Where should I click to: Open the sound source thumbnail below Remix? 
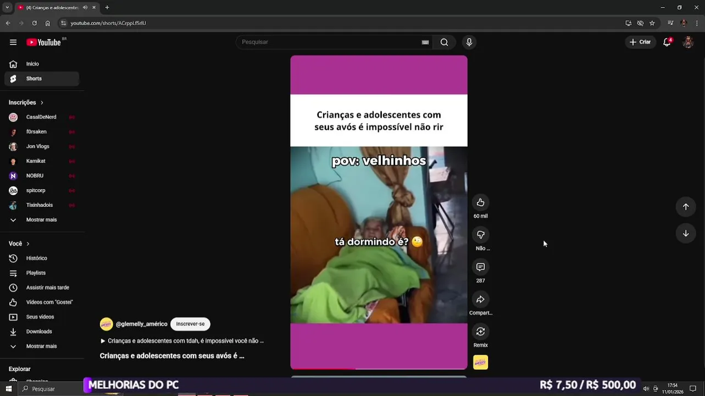pos(480,362)
